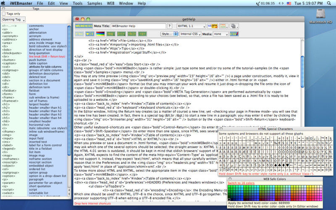
Task: Insert the diamond ♦ character
Action: [x=283, y=165]
